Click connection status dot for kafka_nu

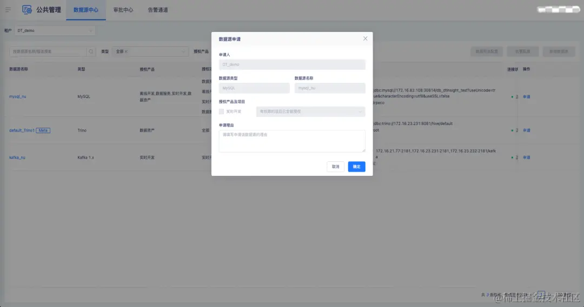(x=512, y=158)
